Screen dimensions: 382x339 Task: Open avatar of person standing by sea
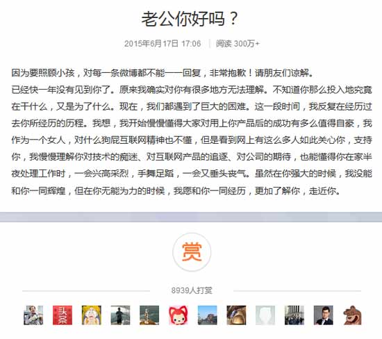[120, 315]
